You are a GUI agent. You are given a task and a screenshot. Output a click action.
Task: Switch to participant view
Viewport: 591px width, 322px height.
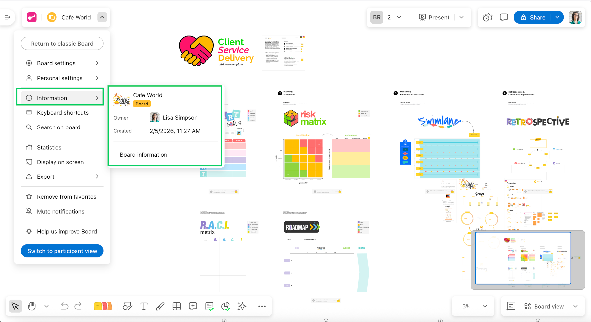[62, 251]
